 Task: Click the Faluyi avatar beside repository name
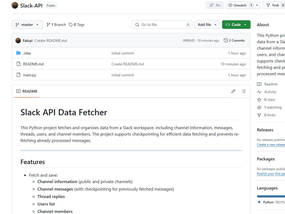(15, 5)
